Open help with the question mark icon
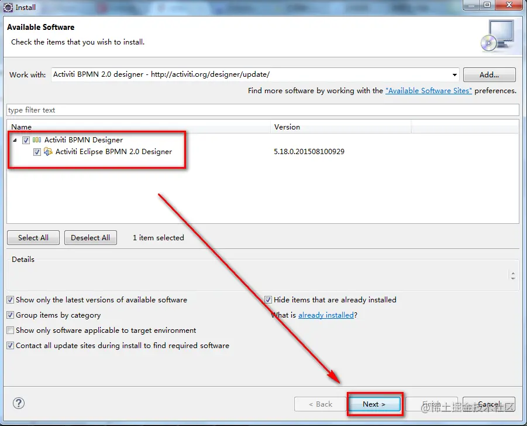 click(x=19, y=403)
